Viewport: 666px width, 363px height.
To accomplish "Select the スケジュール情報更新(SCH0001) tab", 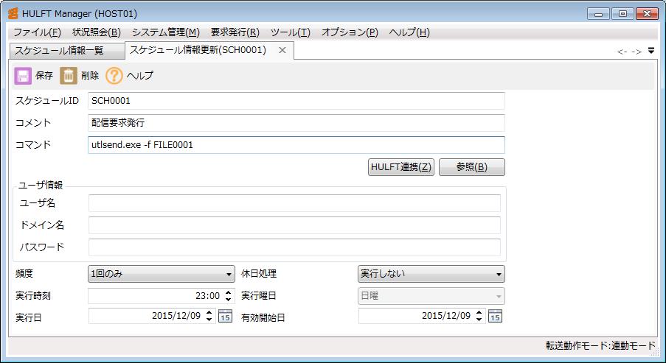I will coord(198,50).
